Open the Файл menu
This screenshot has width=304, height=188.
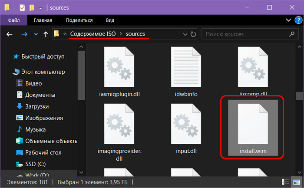click(14, 20)
